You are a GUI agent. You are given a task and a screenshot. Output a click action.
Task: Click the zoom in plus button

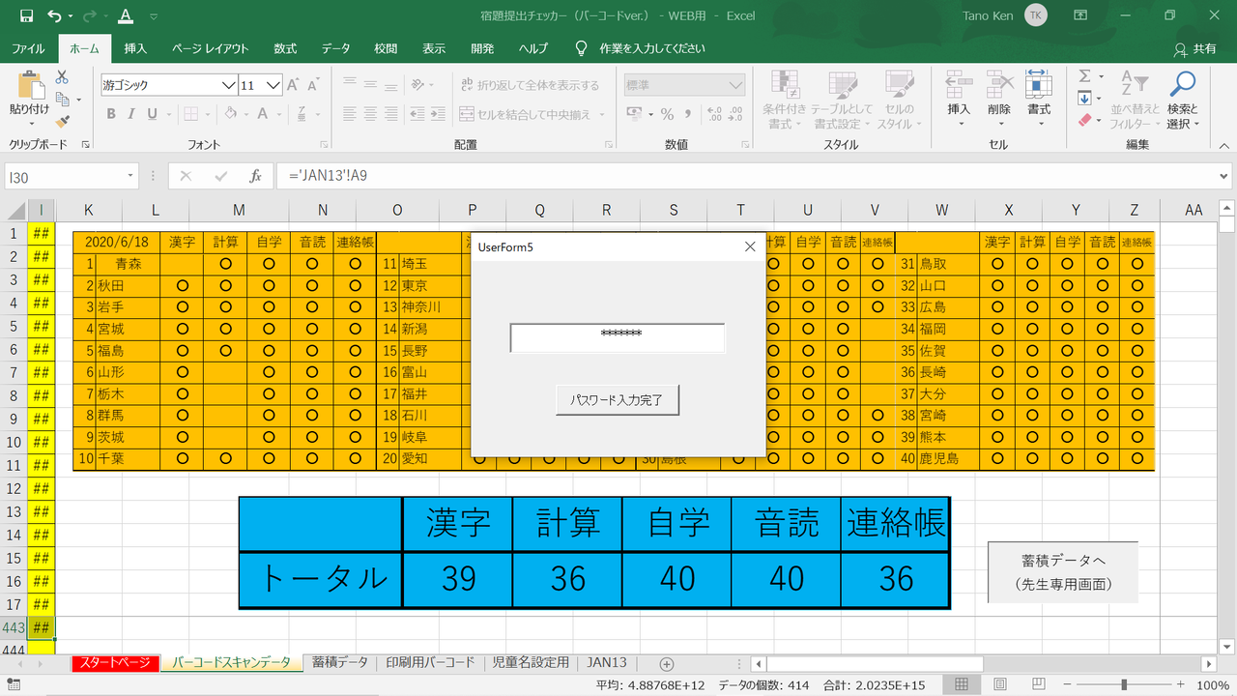click(x=1180, y=684)
